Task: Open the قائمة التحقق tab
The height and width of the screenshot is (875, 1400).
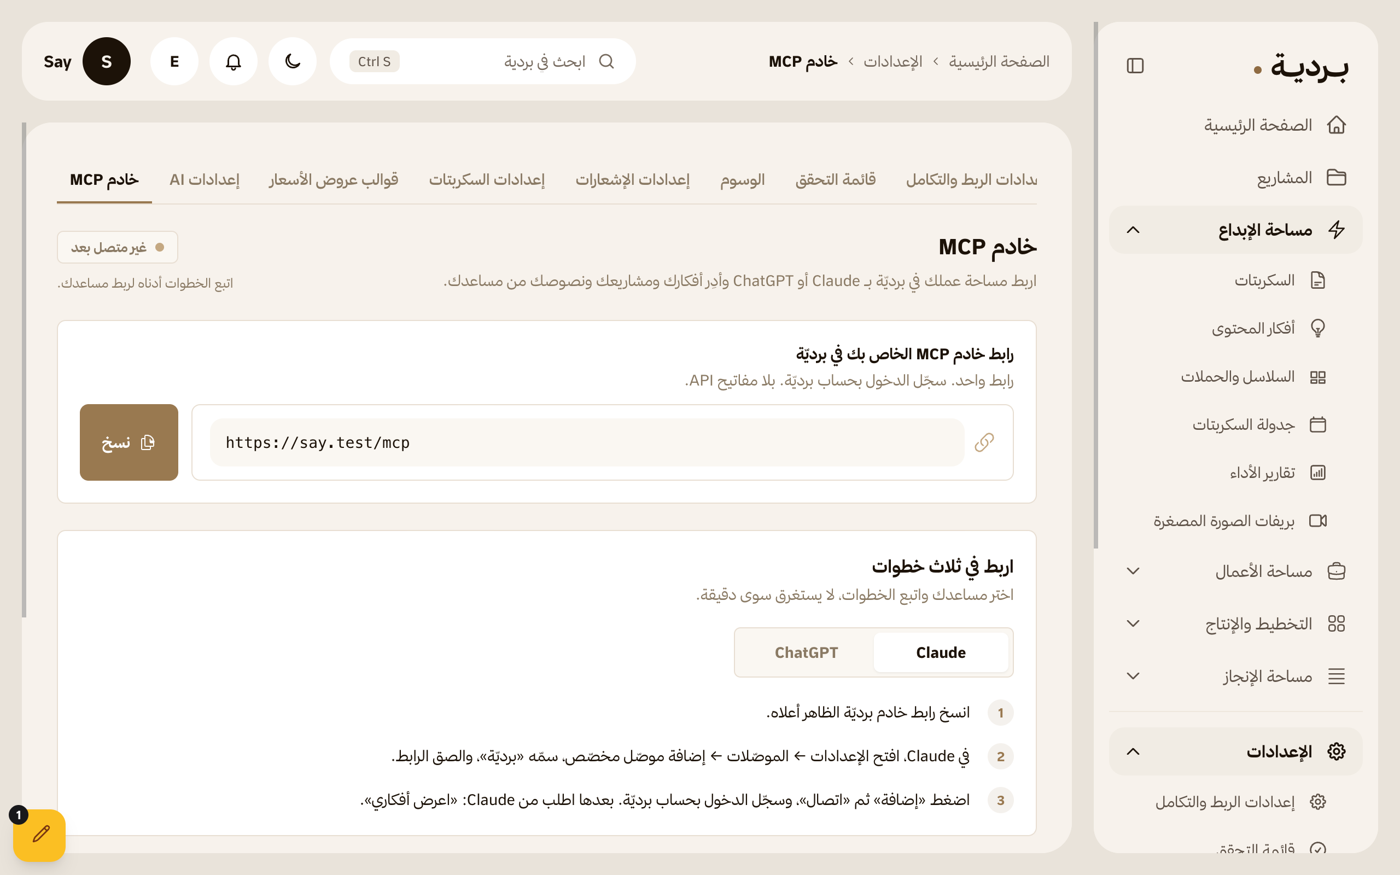Action: tap(836, 180)
